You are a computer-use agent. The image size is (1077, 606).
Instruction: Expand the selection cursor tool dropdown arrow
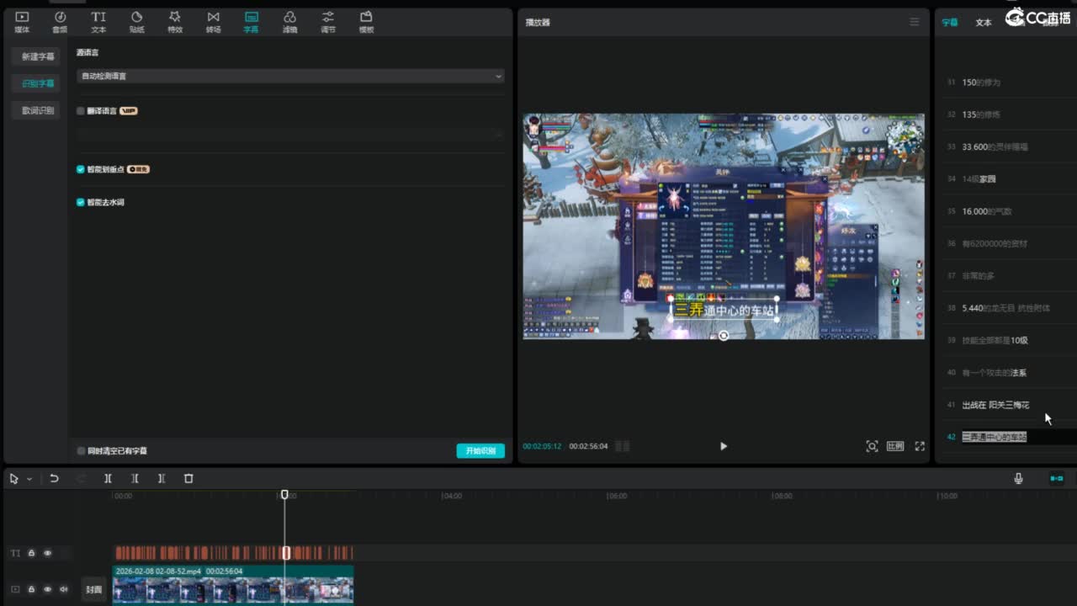pyautogui.click(x=29, y=479)
